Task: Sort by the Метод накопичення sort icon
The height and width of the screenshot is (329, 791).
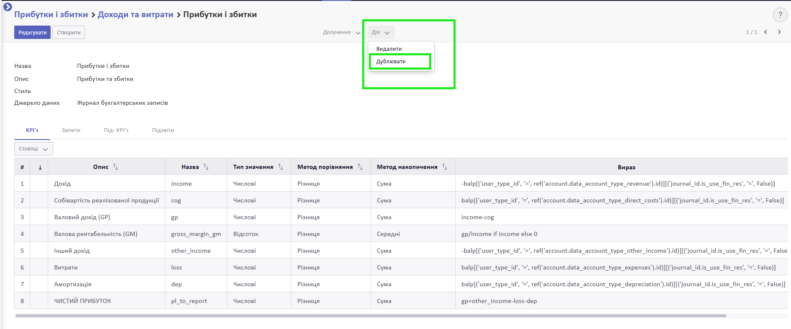Action: [x=445, y=167]
